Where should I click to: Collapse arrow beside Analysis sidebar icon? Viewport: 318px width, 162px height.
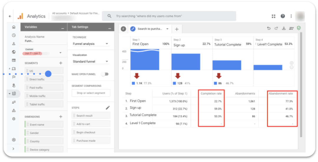[x=9, y=94]
